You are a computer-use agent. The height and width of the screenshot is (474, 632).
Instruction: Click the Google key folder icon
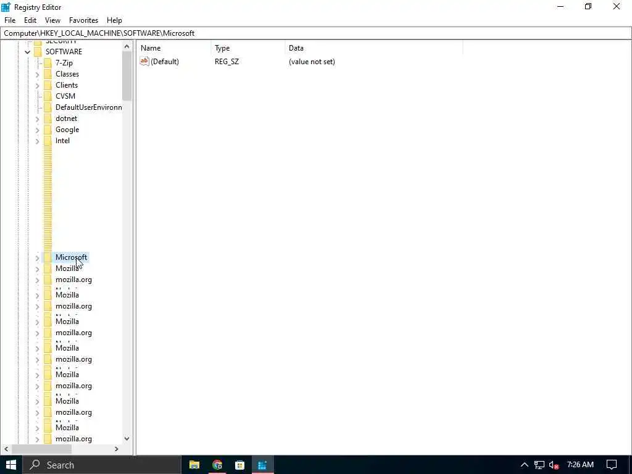pyautogui.click(x=48, y=130)
